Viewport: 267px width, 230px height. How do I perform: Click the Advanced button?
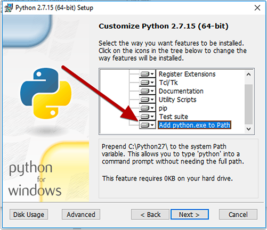81,215
